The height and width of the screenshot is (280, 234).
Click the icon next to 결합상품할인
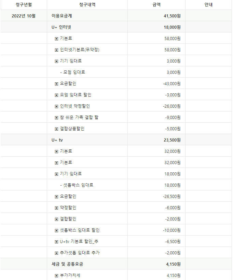click(x=57, y=129)
